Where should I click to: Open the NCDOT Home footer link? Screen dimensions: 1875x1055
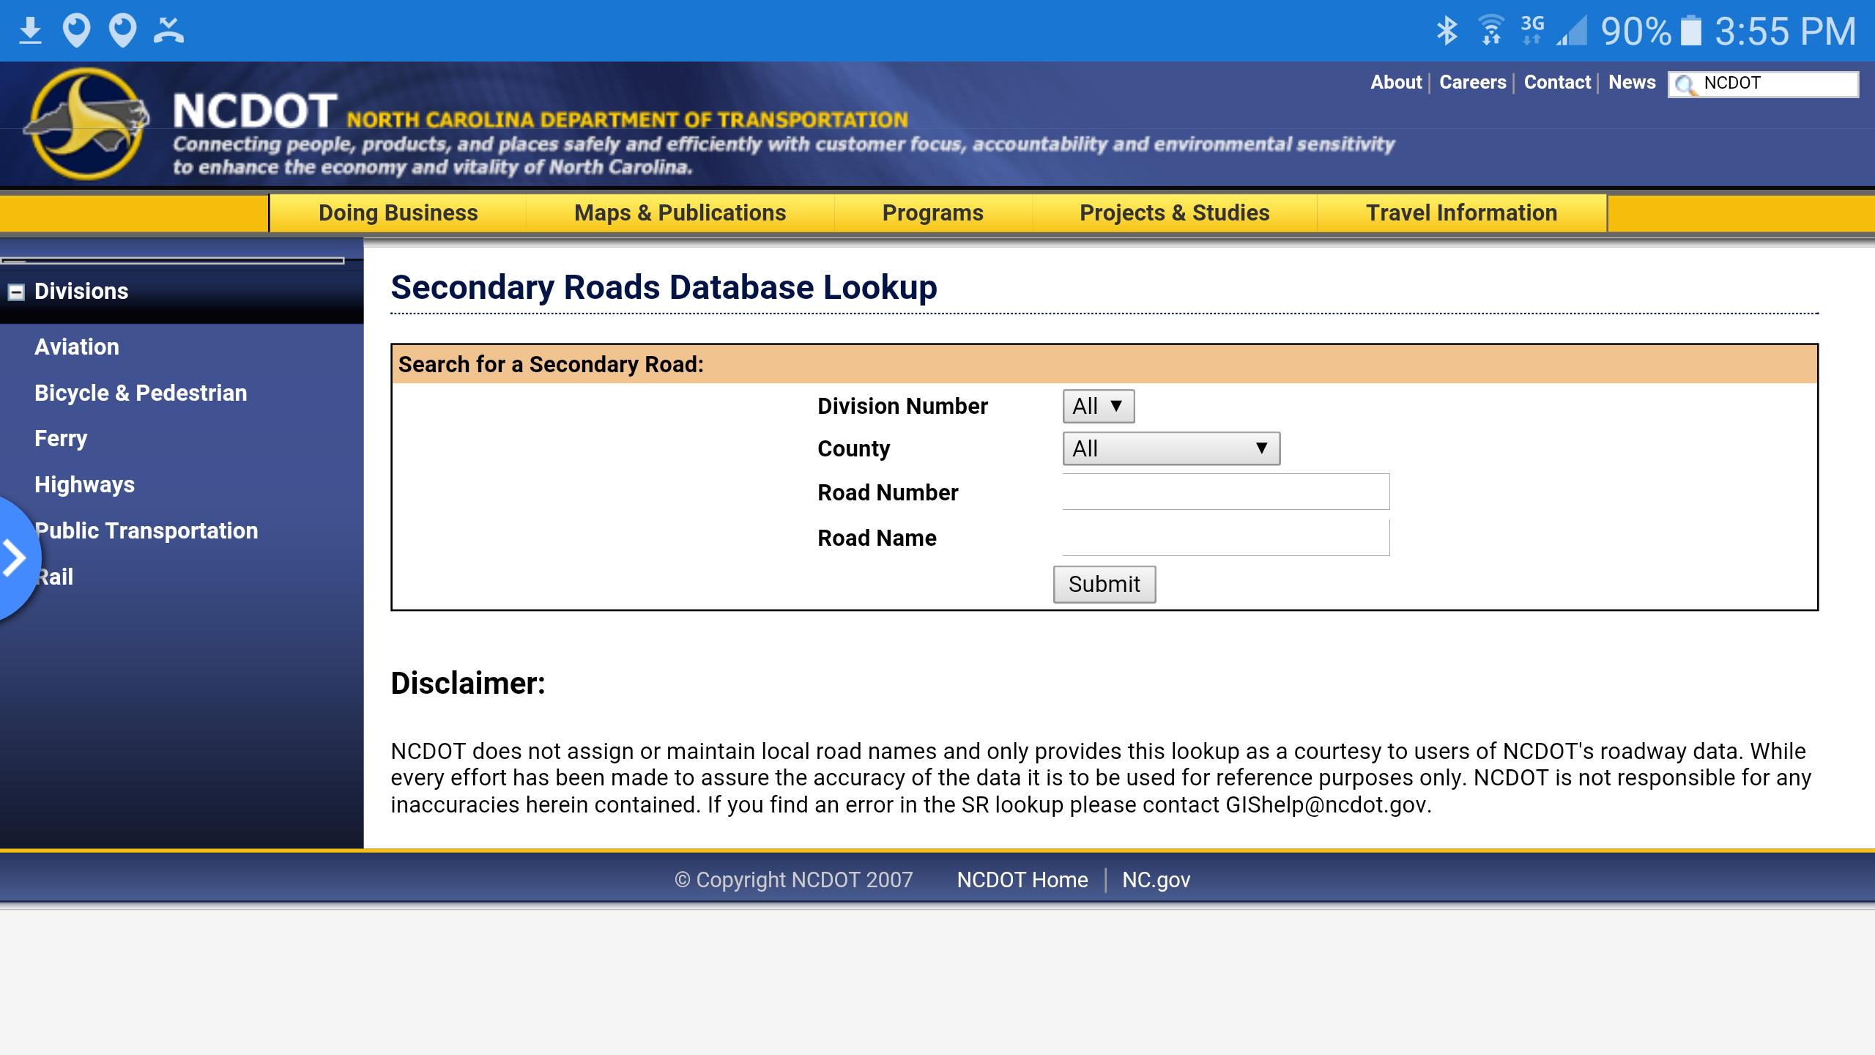tap(1022, 879)
